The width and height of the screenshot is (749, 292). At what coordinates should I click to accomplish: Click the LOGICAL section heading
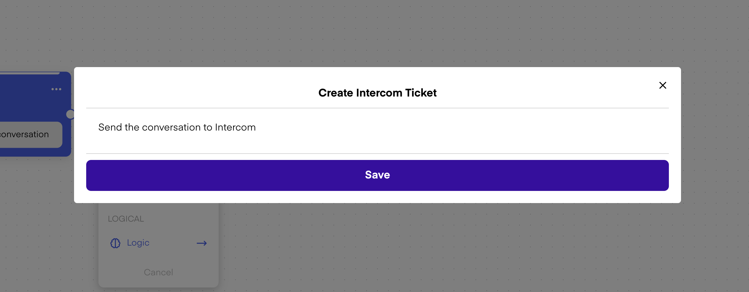click(126, 219)
